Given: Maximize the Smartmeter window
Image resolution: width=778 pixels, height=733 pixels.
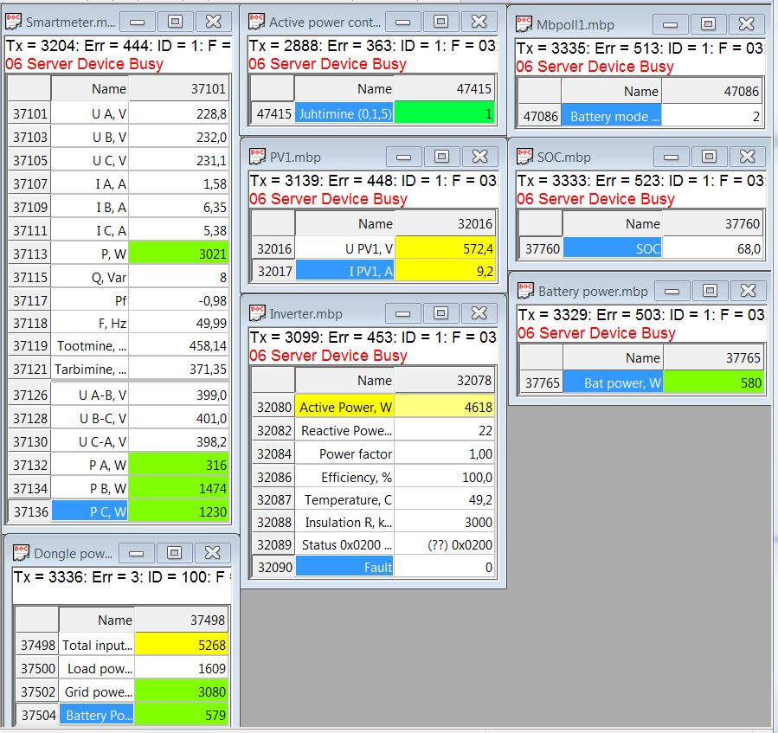Looking at the screenshot, I should click(x=174, y=22).
